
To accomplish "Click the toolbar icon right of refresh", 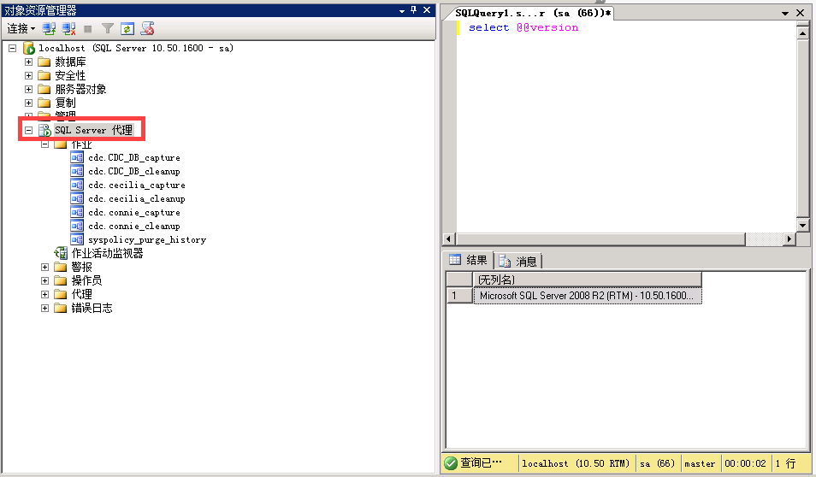I will click(x=148, y=28).
